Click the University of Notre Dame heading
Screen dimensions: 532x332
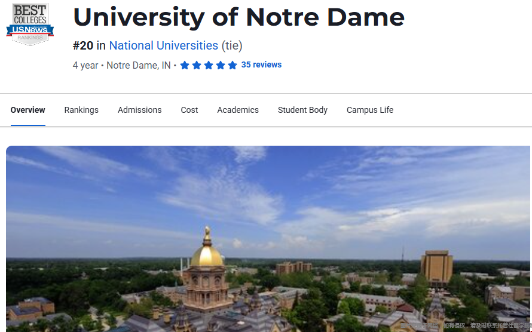coord(239,17)
